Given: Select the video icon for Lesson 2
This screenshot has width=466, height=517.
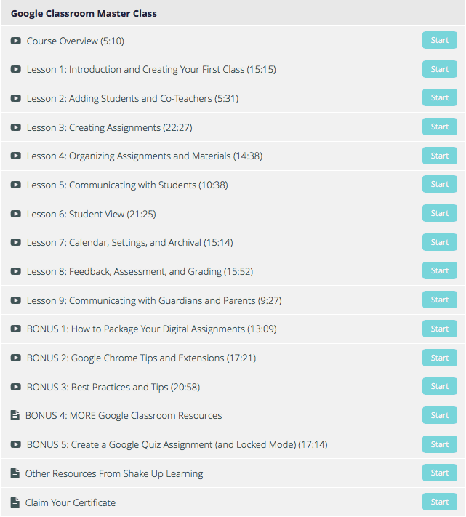Looking at the screenshot, I should click(15, 98).
